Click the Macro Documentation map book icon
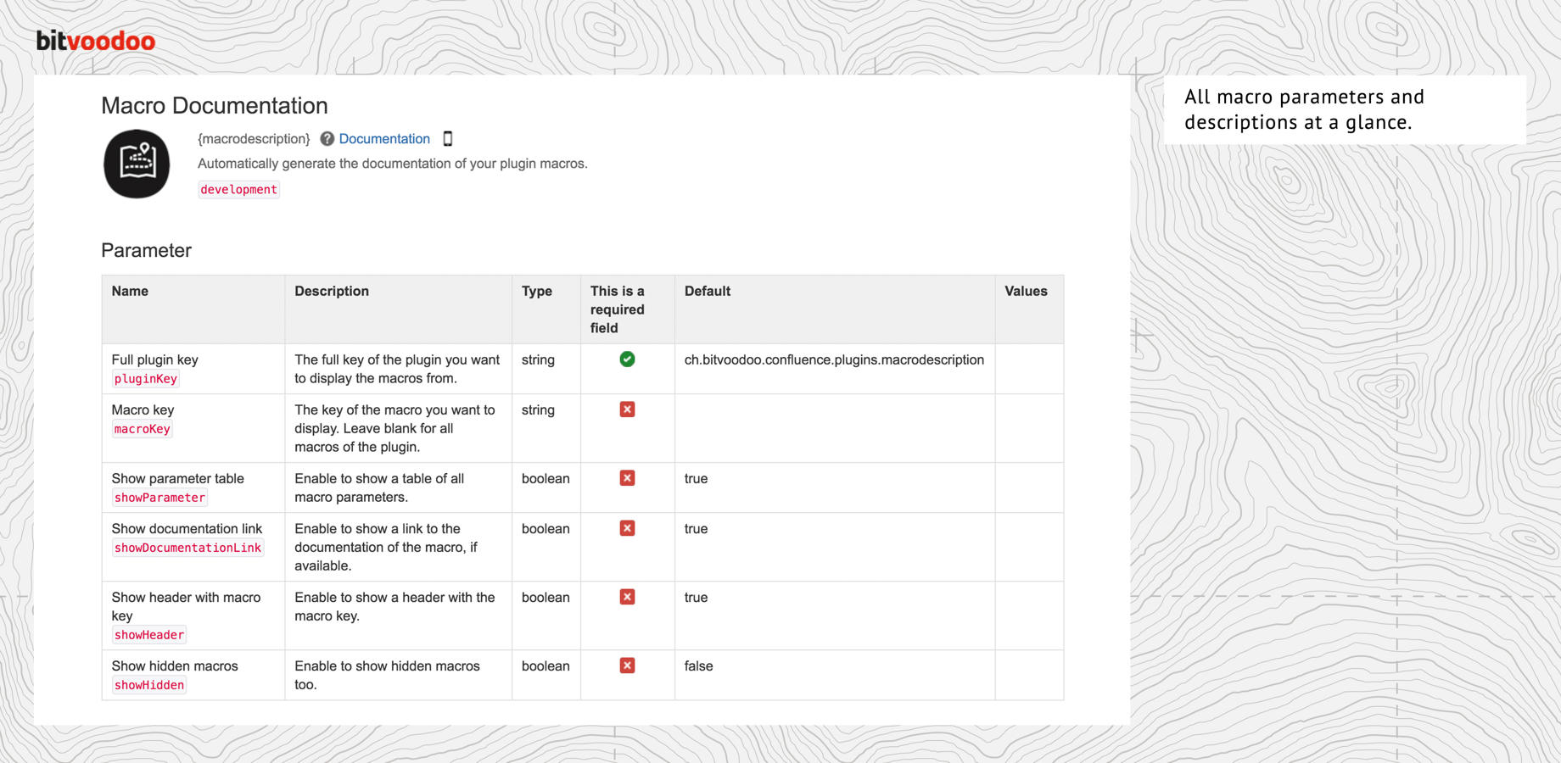The image size is (1561, 763). click(x=137, y=164)
